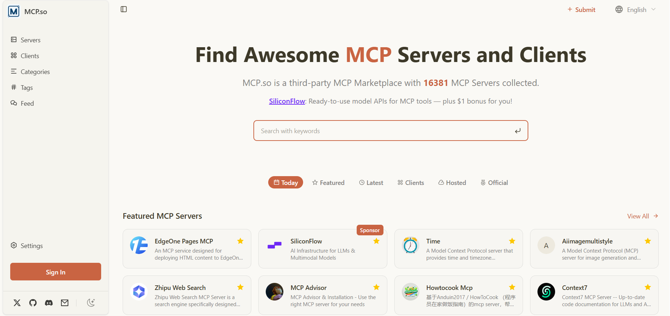The image size is (670, 316).
Task: Open the Discord icon link
Action: [x=49, y=303]
